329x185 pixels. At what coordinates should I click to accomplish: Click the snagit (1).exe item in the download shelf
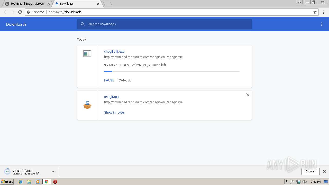(x=26, y=172)
